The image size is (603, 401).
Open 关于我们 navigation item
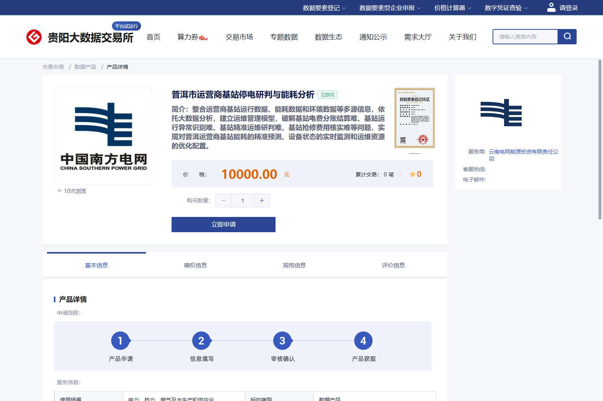pyautogui.click(x=462, y=37)
